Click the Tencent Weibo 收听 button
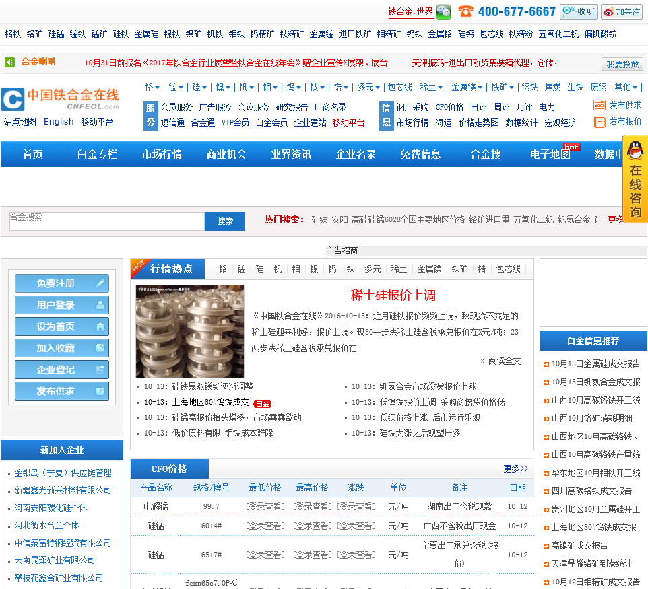This screenshot has width=648, height=589. click(x=579, y=11)
